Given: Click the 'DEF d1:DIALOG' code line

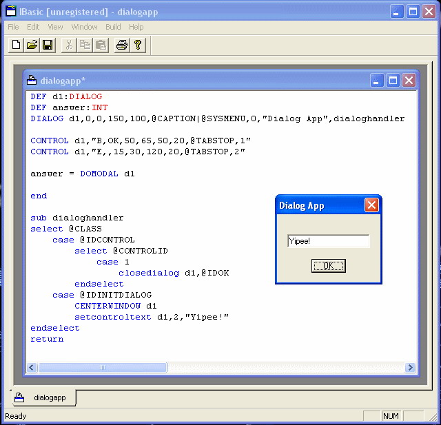Looking at the screenshot, I should pyautogui.click(x=66, y=96).
